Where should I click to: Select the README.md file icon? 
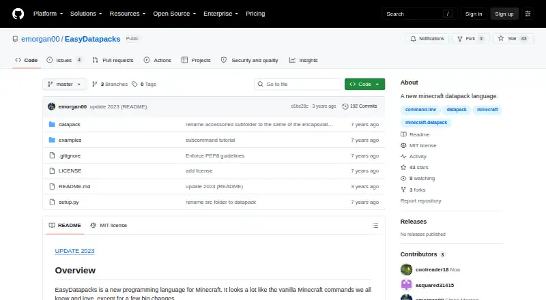pyautogui.click(x=52, y=187)
